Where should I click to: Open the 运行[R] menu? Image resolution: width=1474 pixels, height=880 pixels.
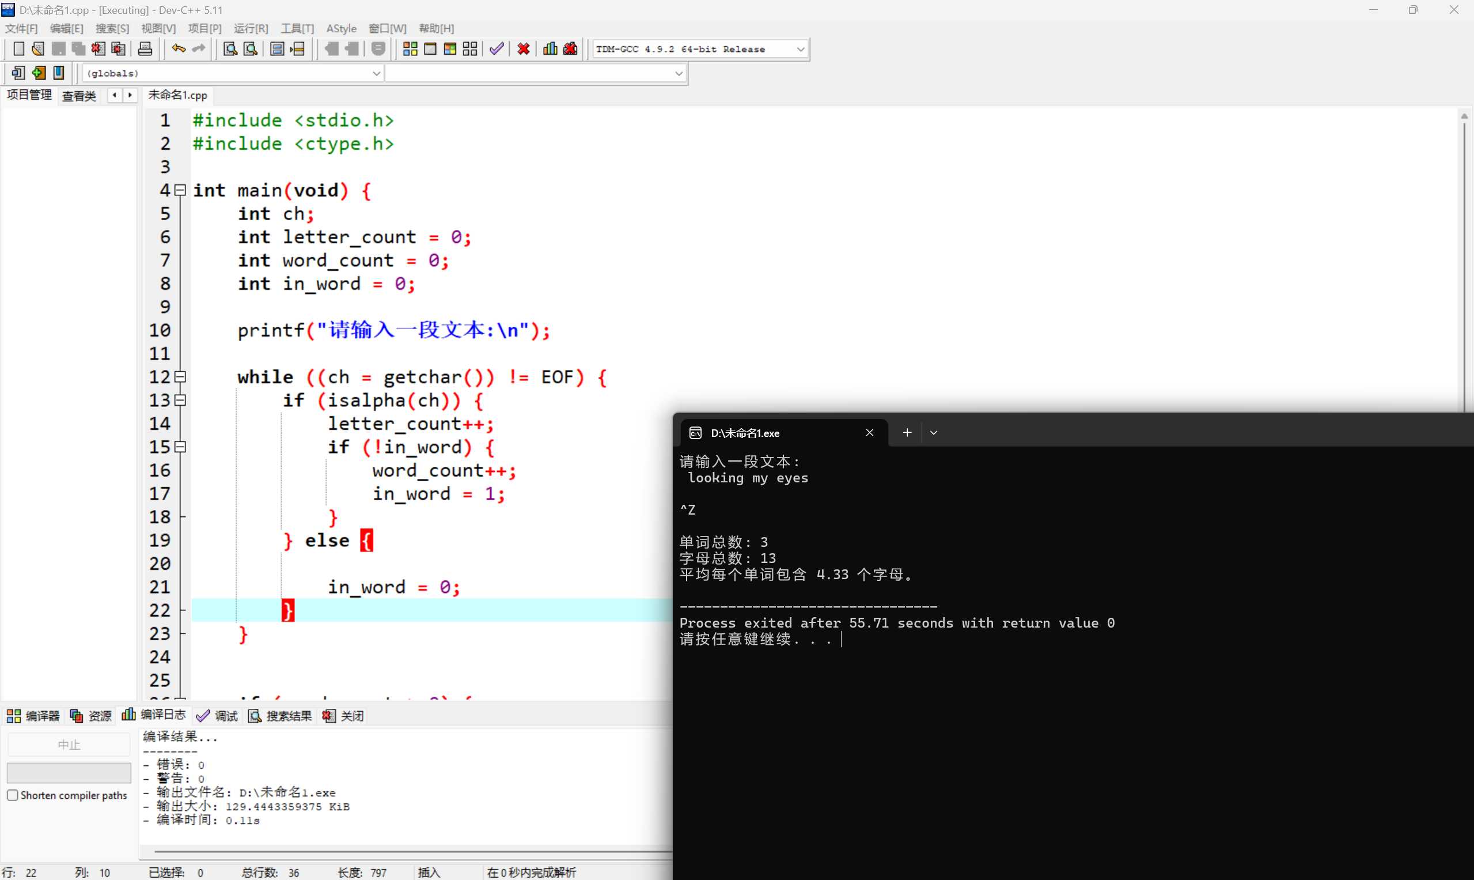tap(250, 28)
